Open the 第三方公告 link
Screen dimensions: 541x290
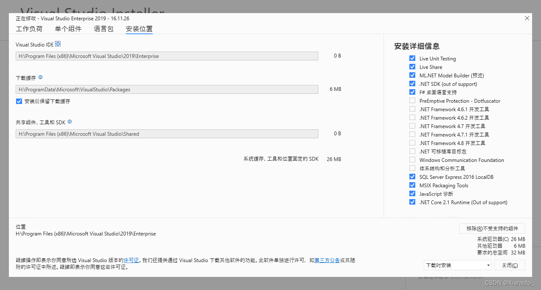click(327, 260)
